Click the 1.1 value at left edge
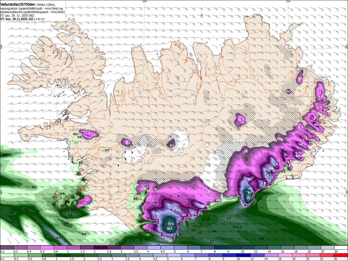 (x=5, y=155)
